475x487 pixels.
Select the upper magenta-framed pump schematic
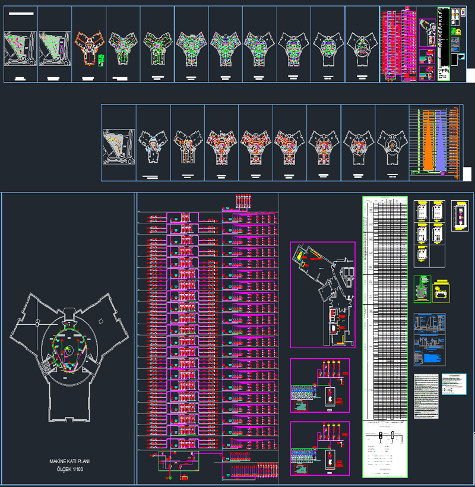click(319, 385)
